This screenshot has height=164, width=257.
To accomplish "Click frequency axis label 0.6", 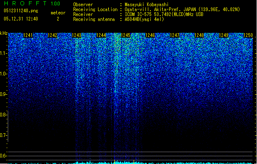I will click(3, 156).
